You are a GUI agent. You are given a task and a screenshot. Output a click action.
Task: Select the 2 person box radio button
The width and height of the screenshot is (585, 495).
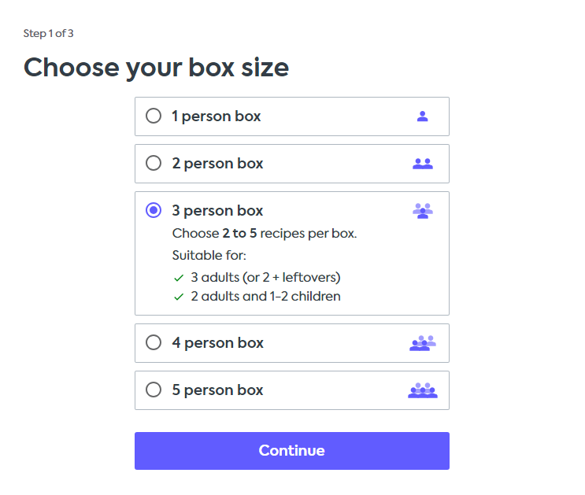click(x=154, y=164)
